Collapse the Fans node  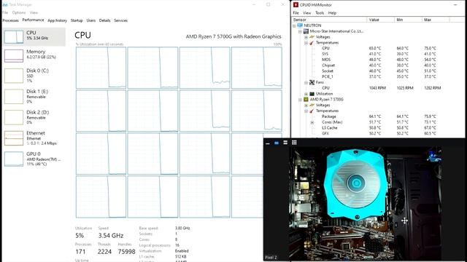tap(306, 82)
